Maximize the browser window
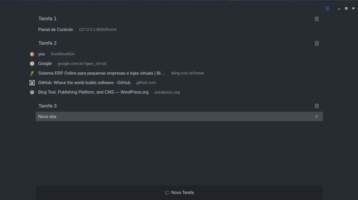 point(346,8)
